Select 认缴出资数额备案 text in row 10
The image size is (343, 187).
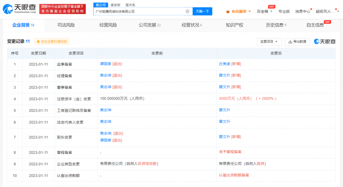[234, 175]
